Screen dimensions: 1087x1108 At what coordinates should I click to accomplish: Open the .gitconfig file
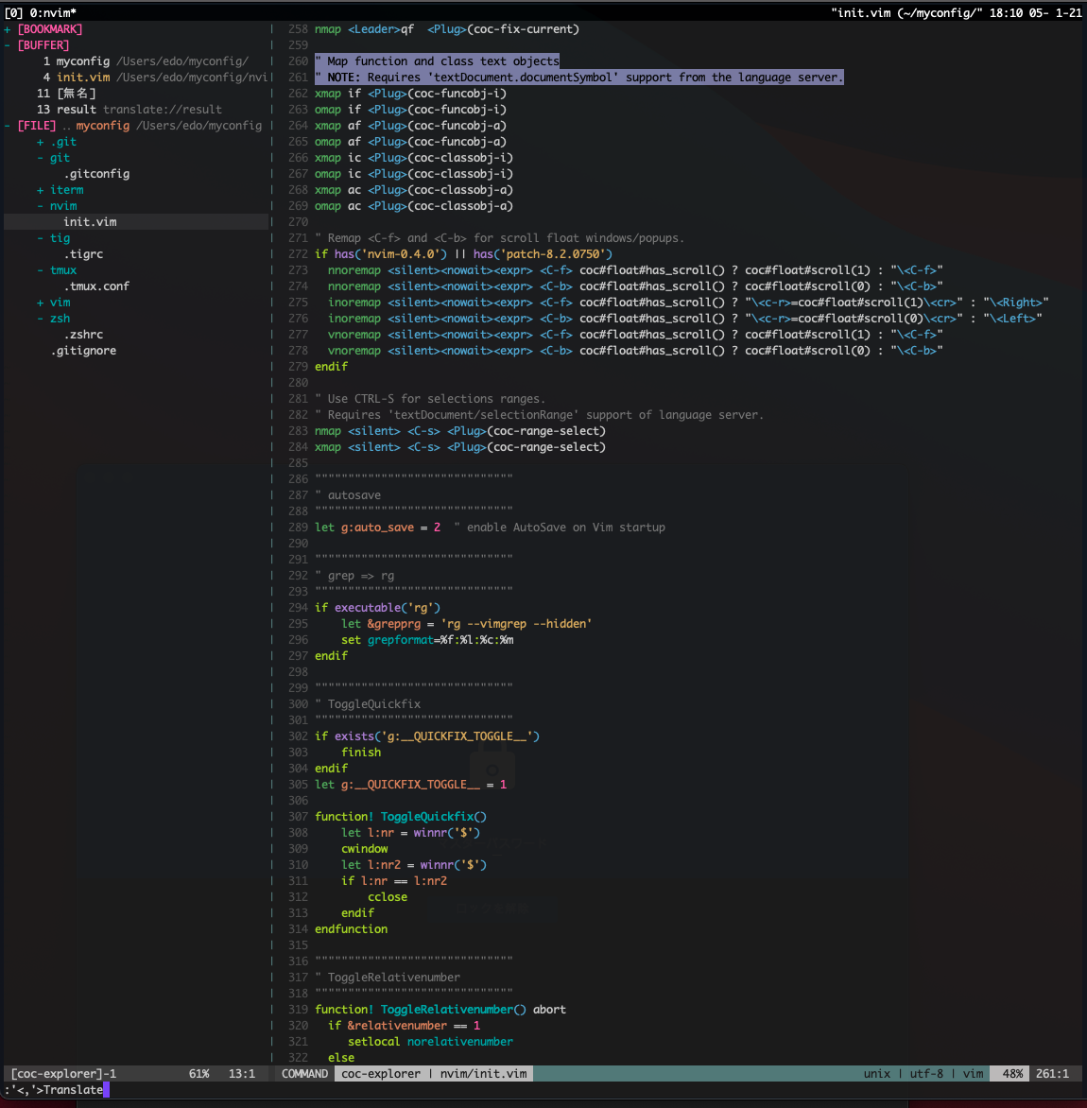(x=96, y=174)
